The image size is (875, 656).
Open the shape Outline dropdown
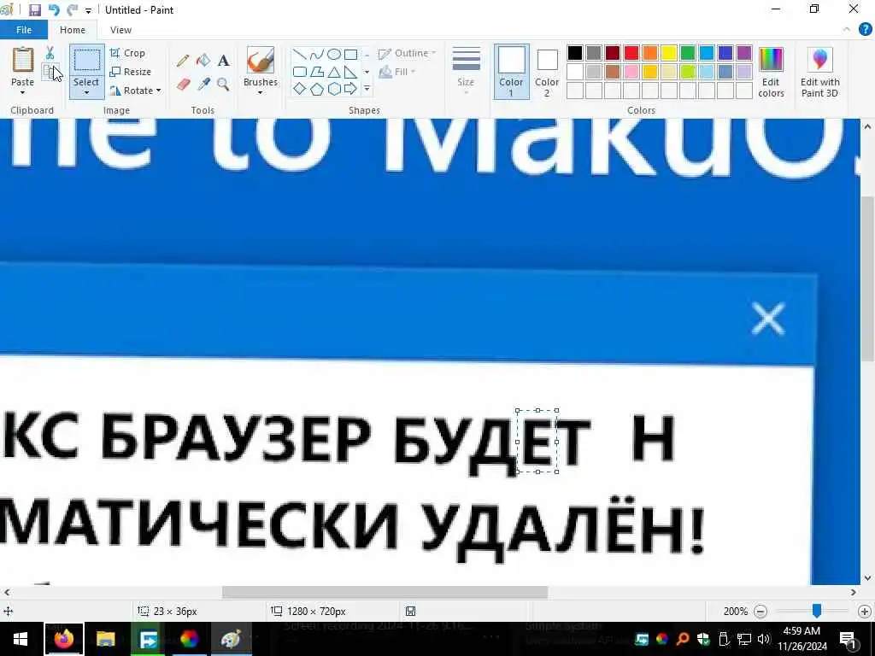(x=408, y=54)
